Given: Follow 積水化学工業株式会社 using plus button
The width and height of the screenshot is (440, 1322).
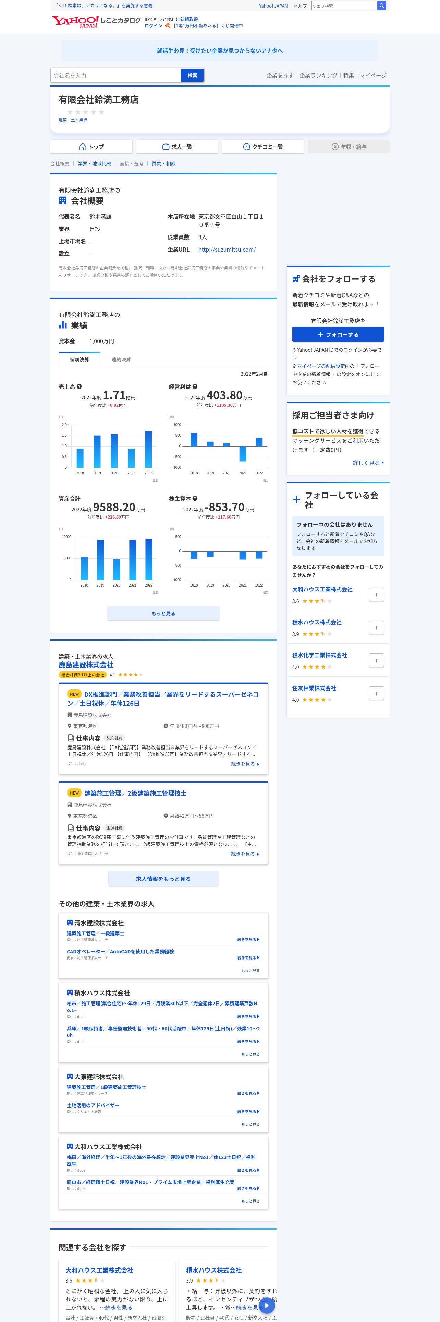Looking at the screenshot, I should [x=377, y=661].
